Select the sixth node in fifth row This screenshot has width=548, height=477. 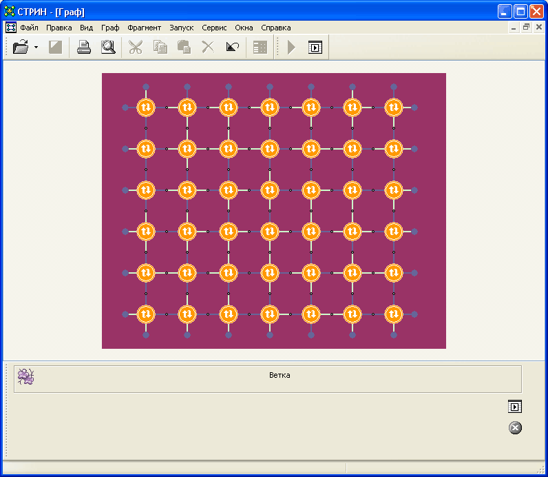[x=352, y=273]
